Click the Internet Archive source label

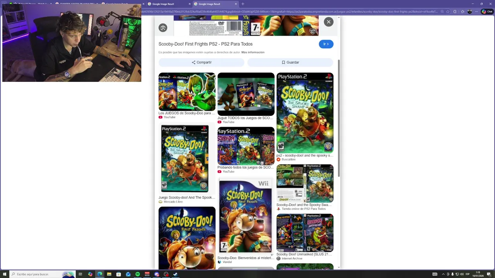292,258
